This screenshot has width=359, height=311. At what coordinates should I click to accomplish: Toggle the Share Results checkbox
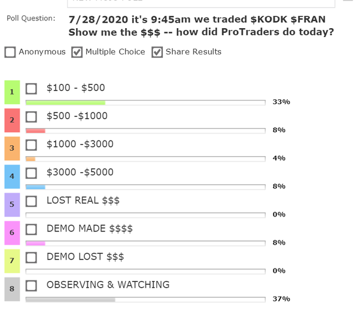coord(157,52)
